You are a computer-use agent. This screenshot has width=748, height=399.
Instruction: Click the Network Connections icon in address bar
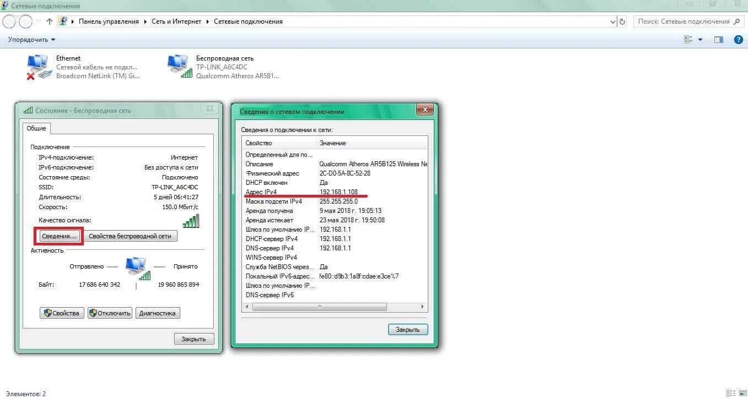[x=63, y=21]
